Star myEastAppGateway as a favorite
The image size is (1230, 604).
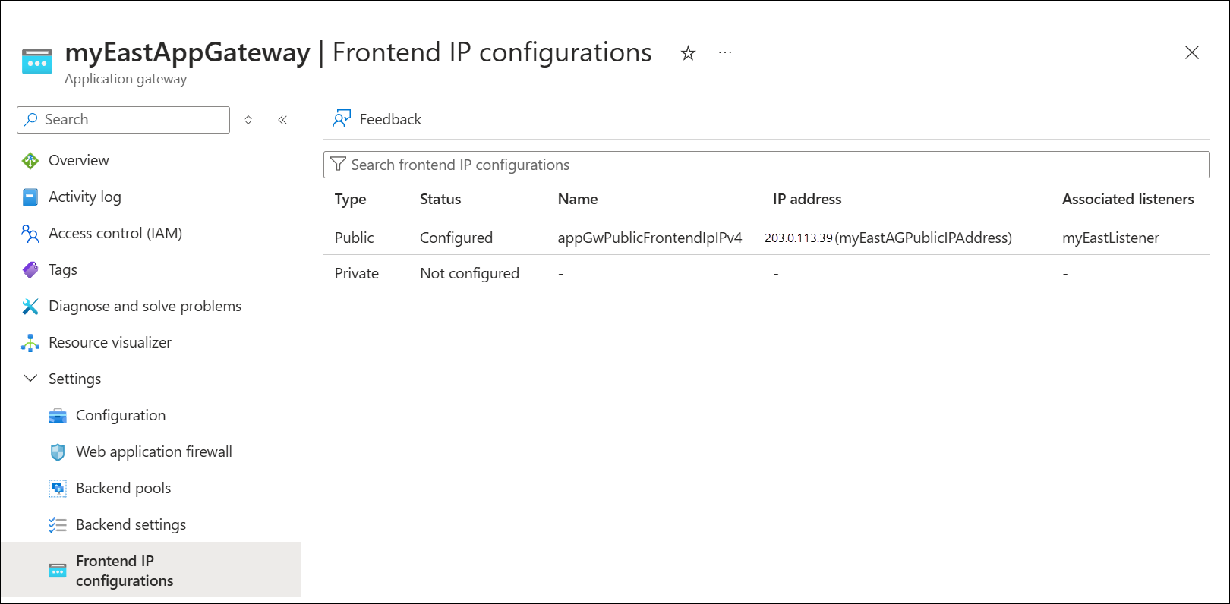coord(687,53)
